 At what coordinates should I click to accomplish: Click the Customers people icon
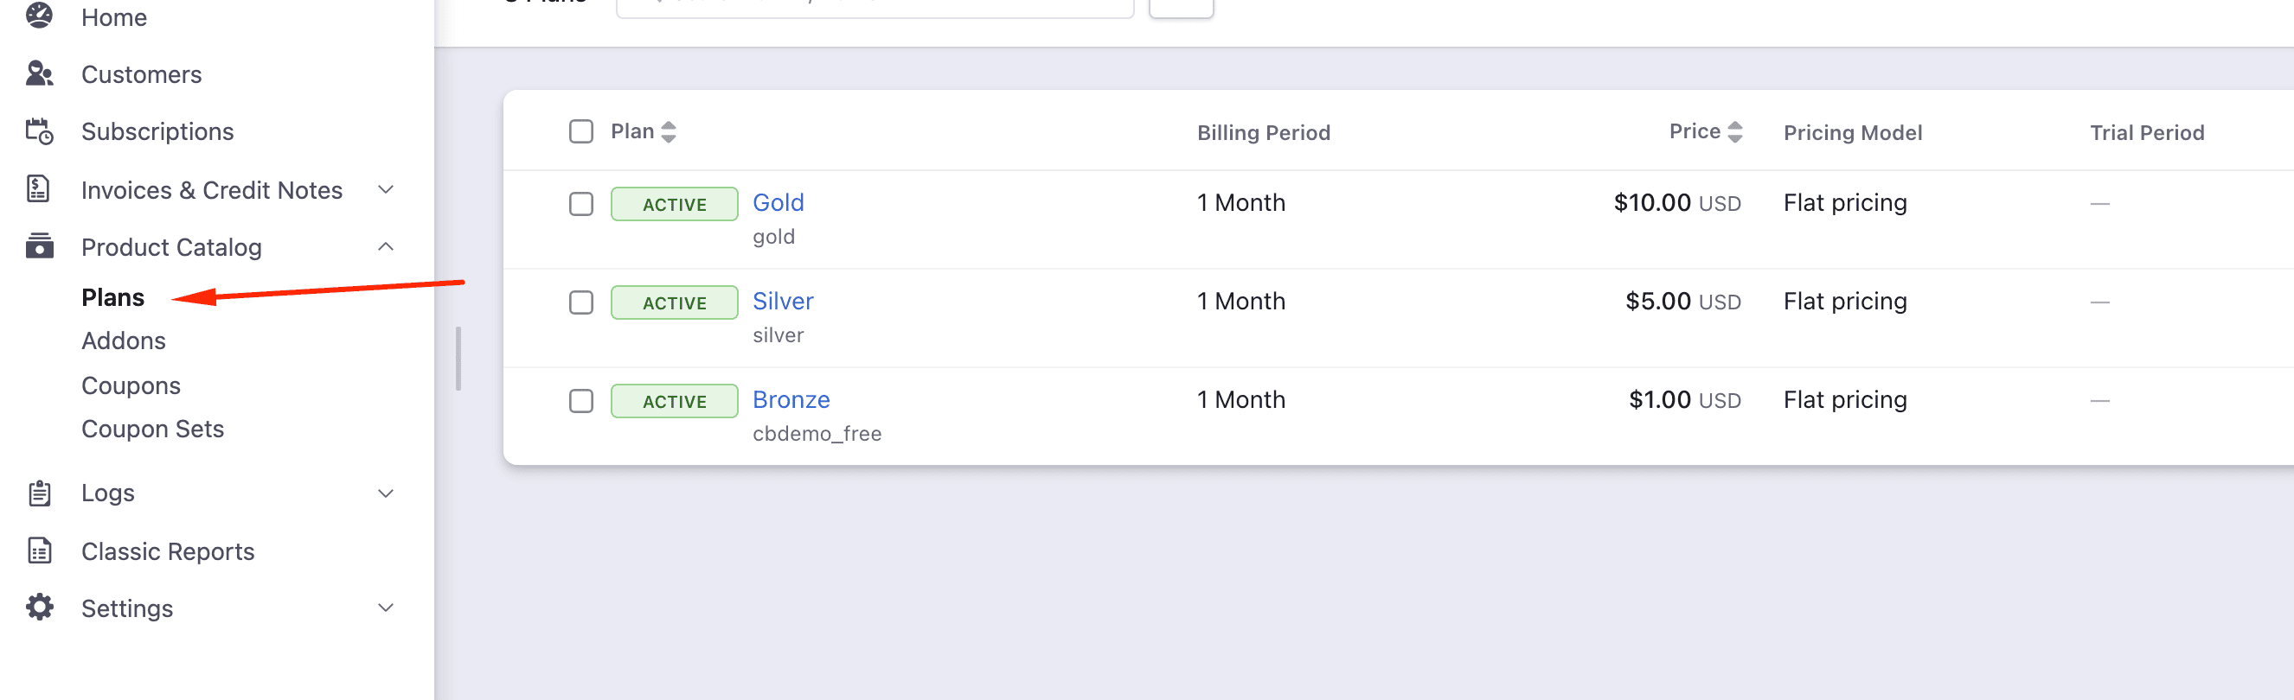click(x=39, y=73)
